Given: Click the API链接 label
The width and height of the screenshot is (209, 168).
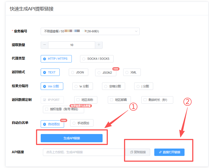Looking at the screenshot, I should (18, 152).
